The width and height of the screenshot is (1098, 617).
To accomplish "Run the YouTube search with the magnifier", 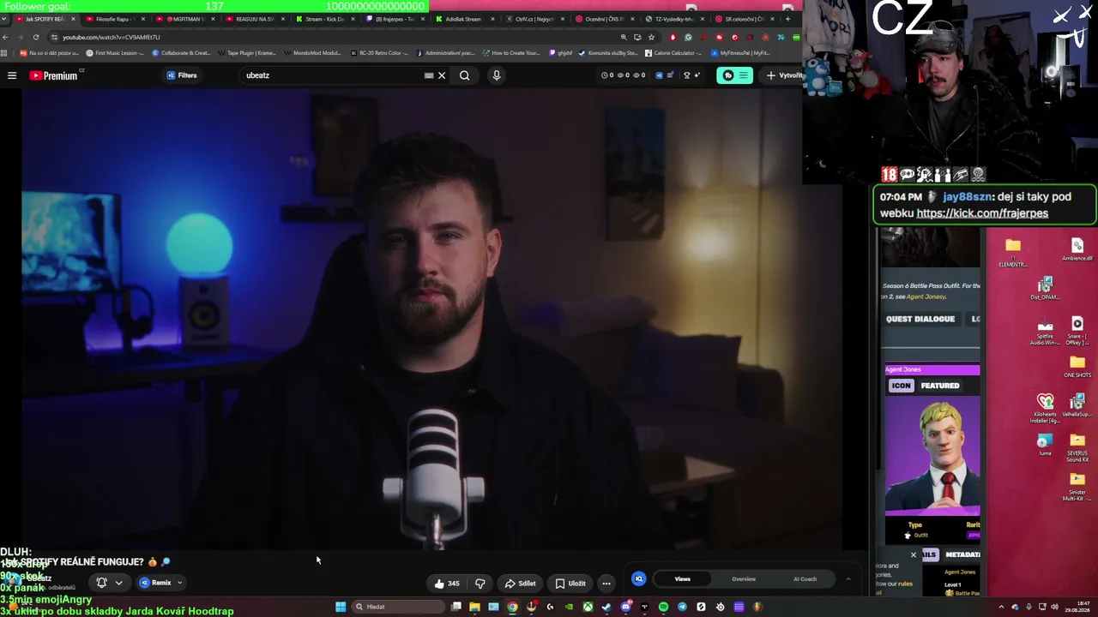I will click(464, 75).
